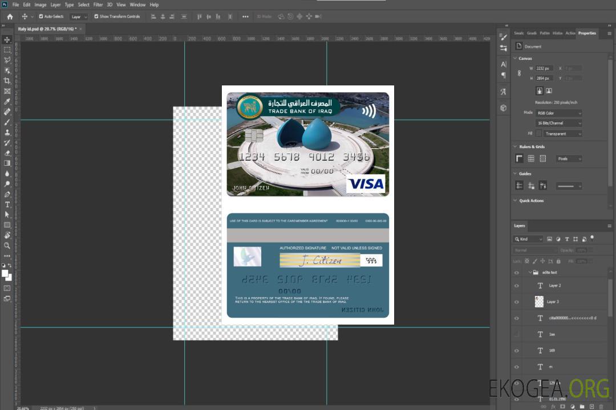
Task: Open the Window menu
Action: coord(137,5)
